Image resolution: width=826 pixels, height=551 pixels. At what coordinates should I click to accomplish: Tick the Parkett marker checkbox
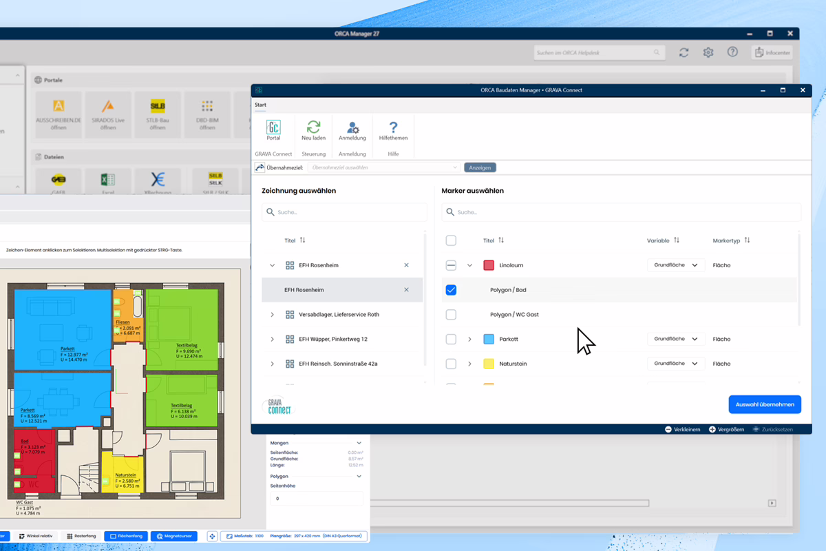click(x=451, y=340)
